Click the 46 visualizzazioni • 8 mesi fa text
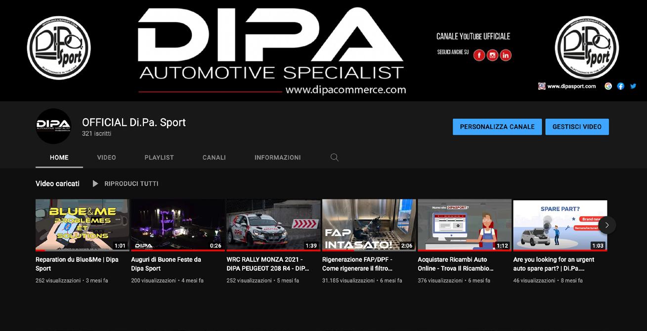 (548, 281)
